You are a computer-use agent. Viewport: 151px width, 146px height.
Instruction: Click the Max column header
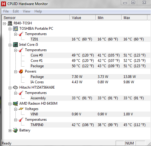(x=134, y=18)
